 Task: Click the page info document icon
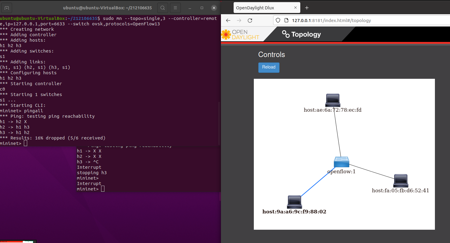286,21
